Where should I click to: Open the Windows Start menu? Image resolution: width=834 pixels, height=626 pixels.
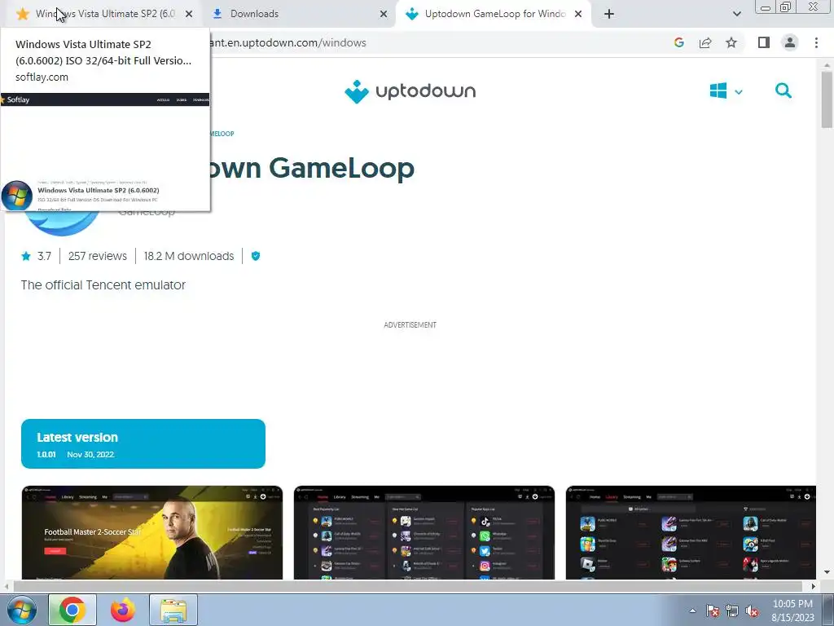20,610
